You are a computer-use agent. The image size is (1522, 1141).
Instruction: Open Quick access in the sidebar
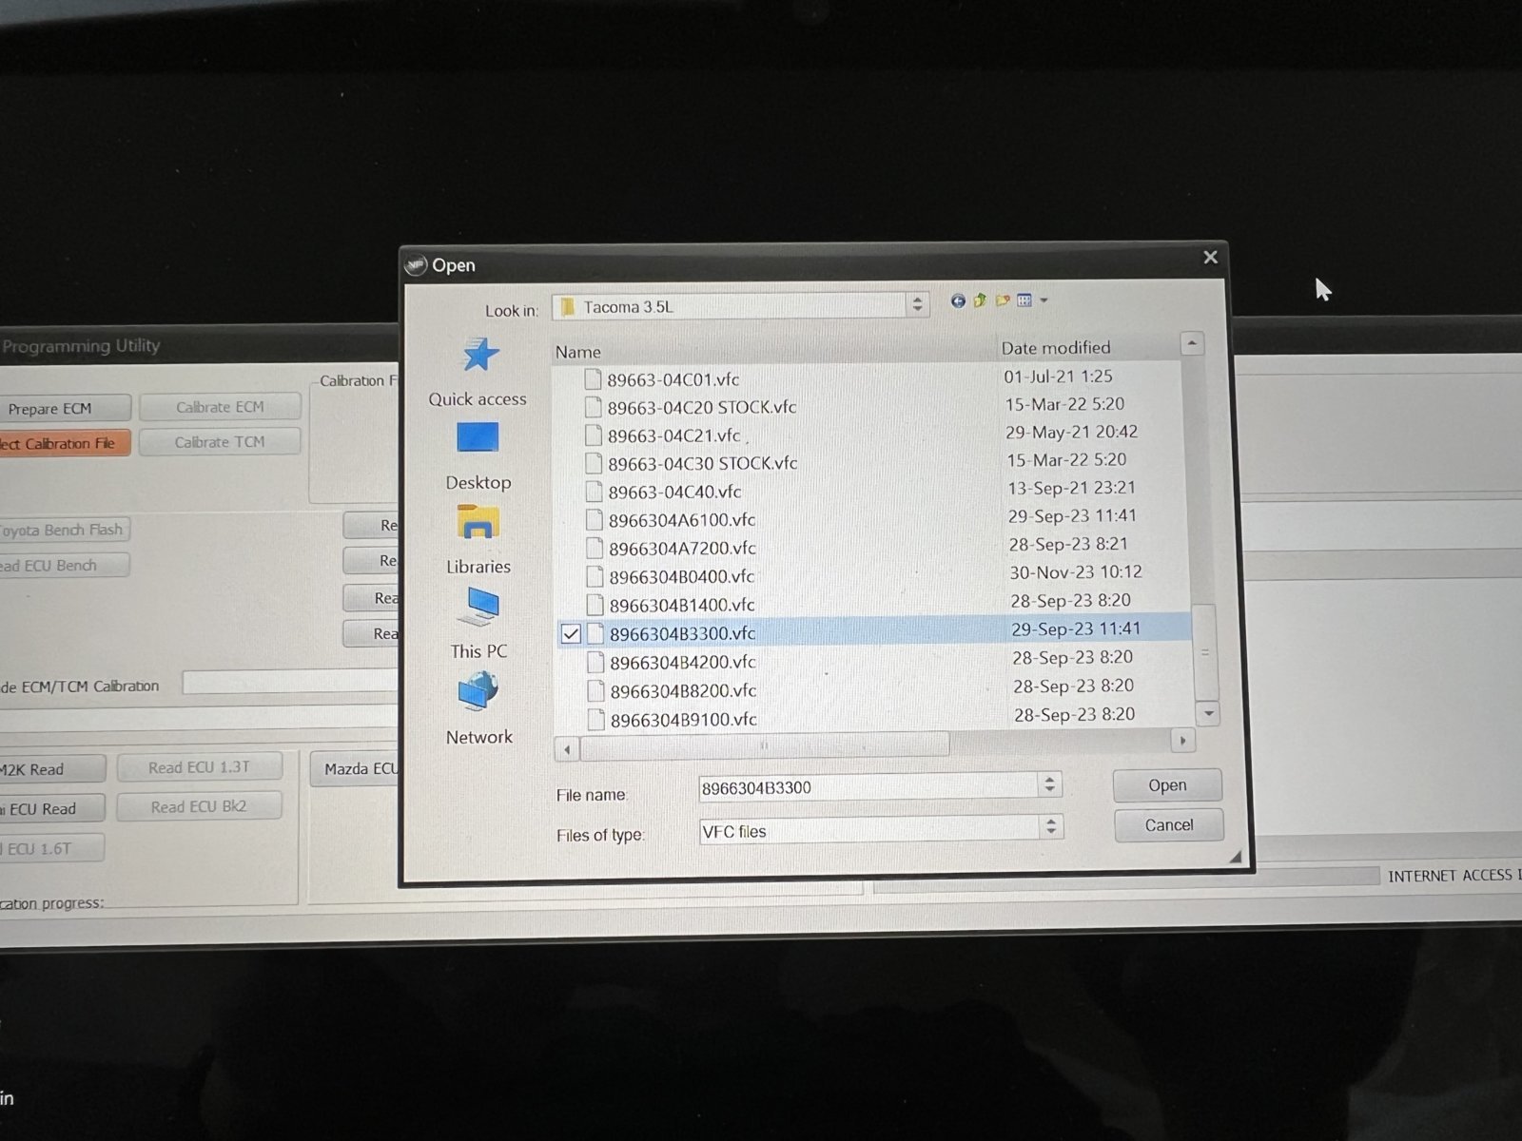click(x=478, y=372)
